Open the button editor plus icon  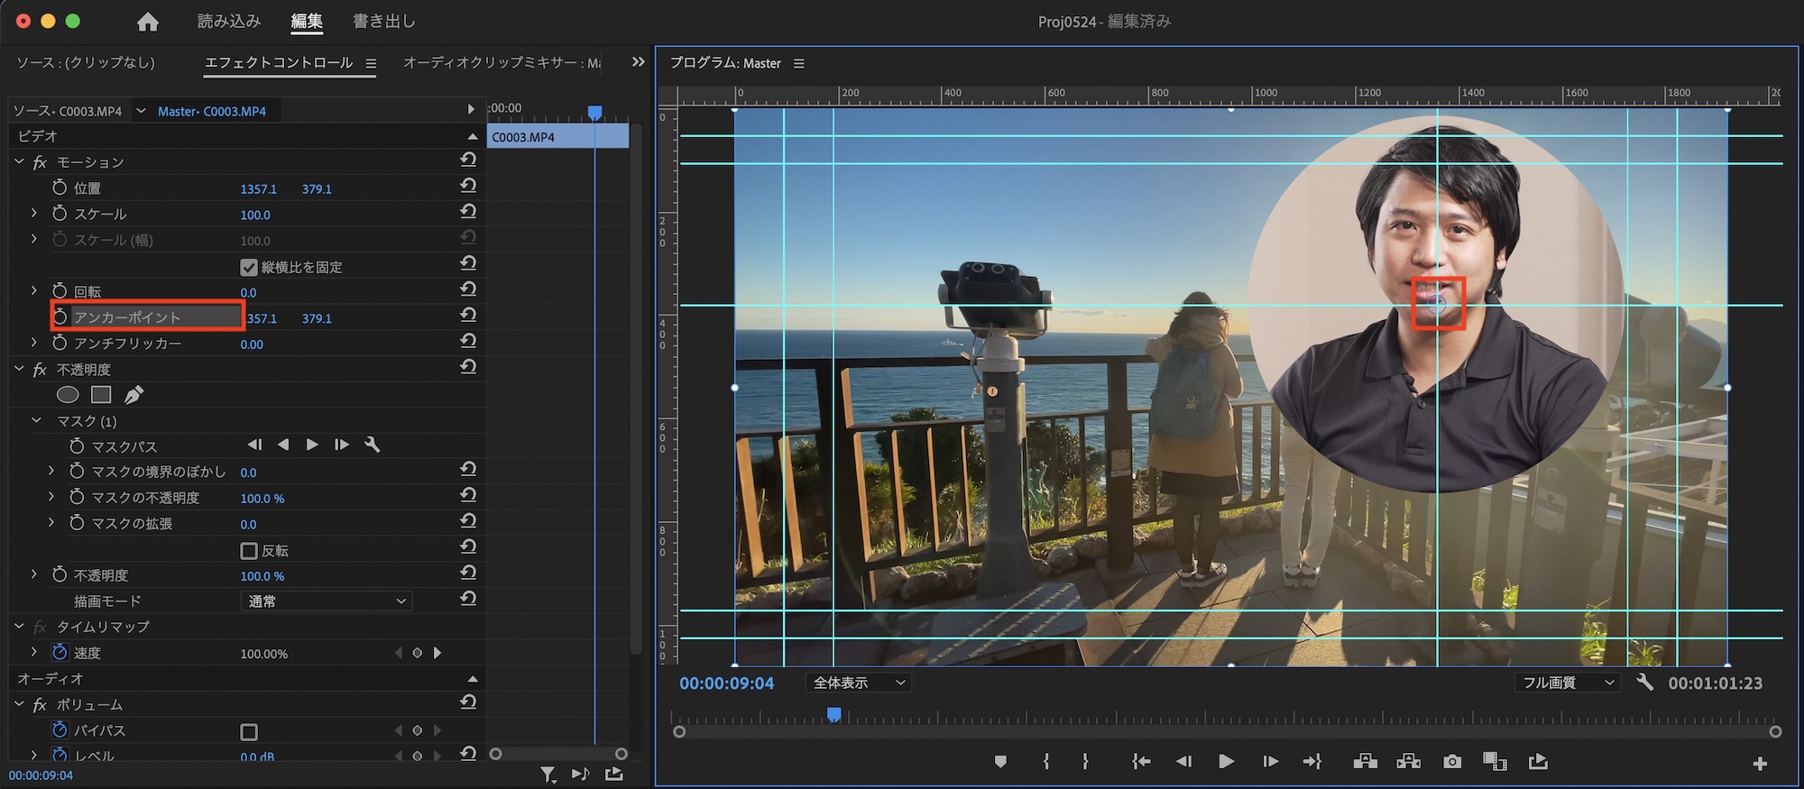(x=1759, y=764)
